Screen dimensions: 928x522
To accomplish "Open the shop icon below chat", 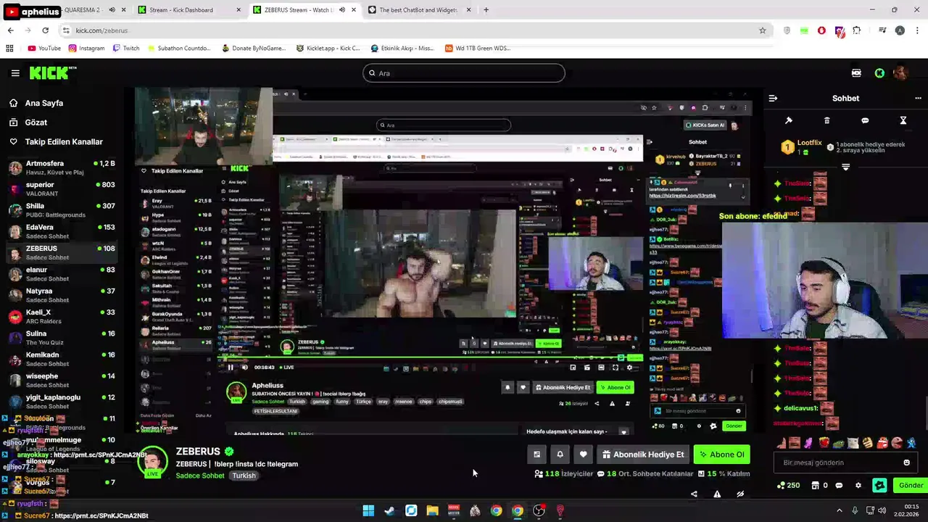I will (815, 485).
